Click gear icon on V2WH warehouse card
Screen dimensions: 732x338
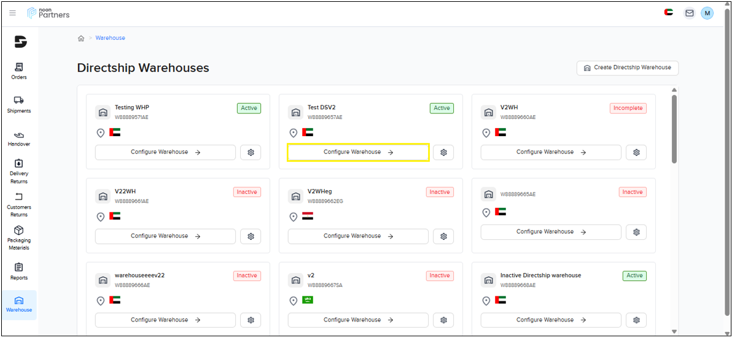point(636,152)
